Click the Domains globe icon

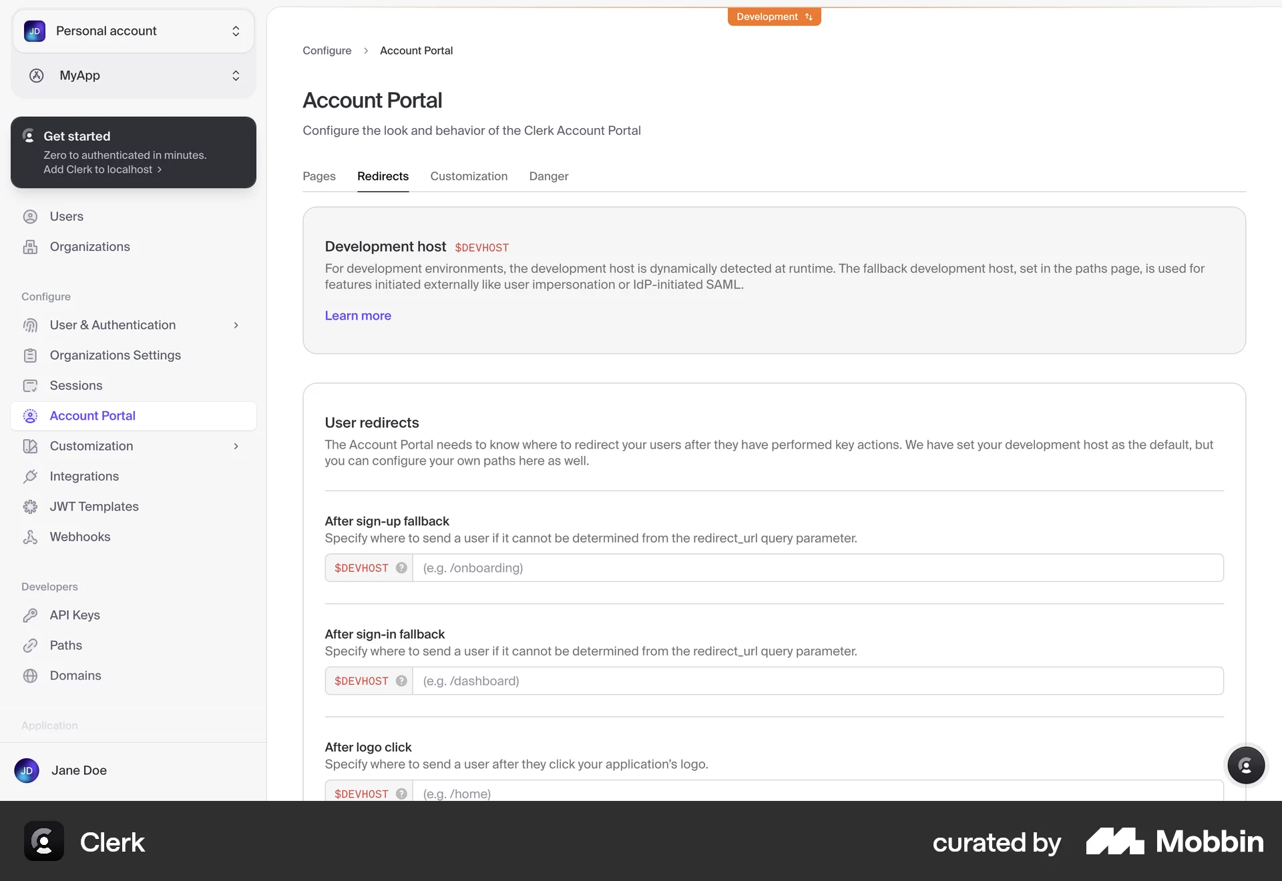pos(30,675)
